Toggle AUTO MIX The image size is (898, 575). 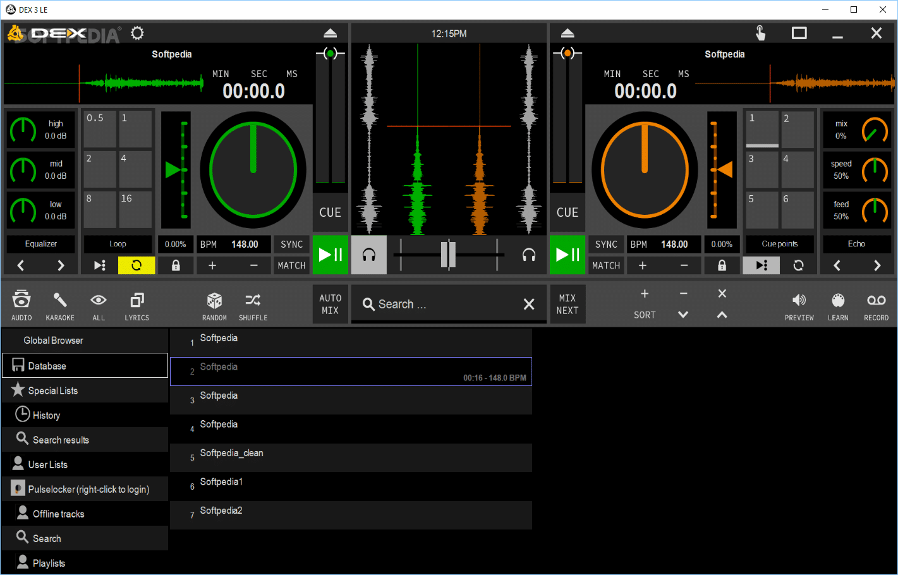point(331,304)
